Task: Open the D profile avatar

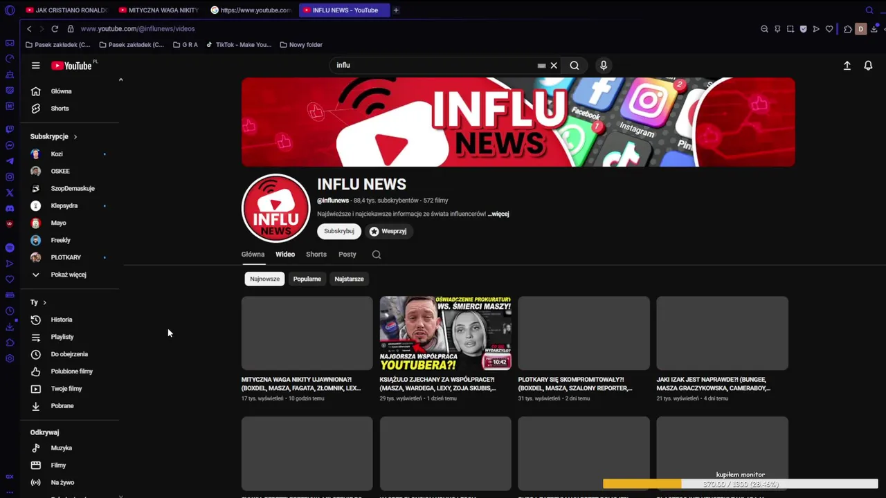Action: click(861, 29)
